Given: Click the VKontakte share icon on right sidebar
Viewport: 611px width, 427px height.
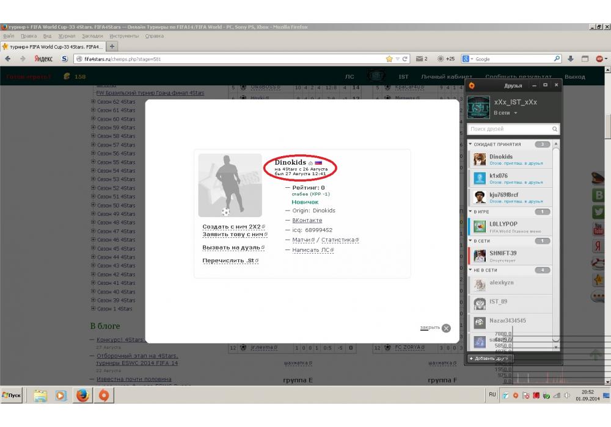Looking at the screenshot, I should click(598, 195).
